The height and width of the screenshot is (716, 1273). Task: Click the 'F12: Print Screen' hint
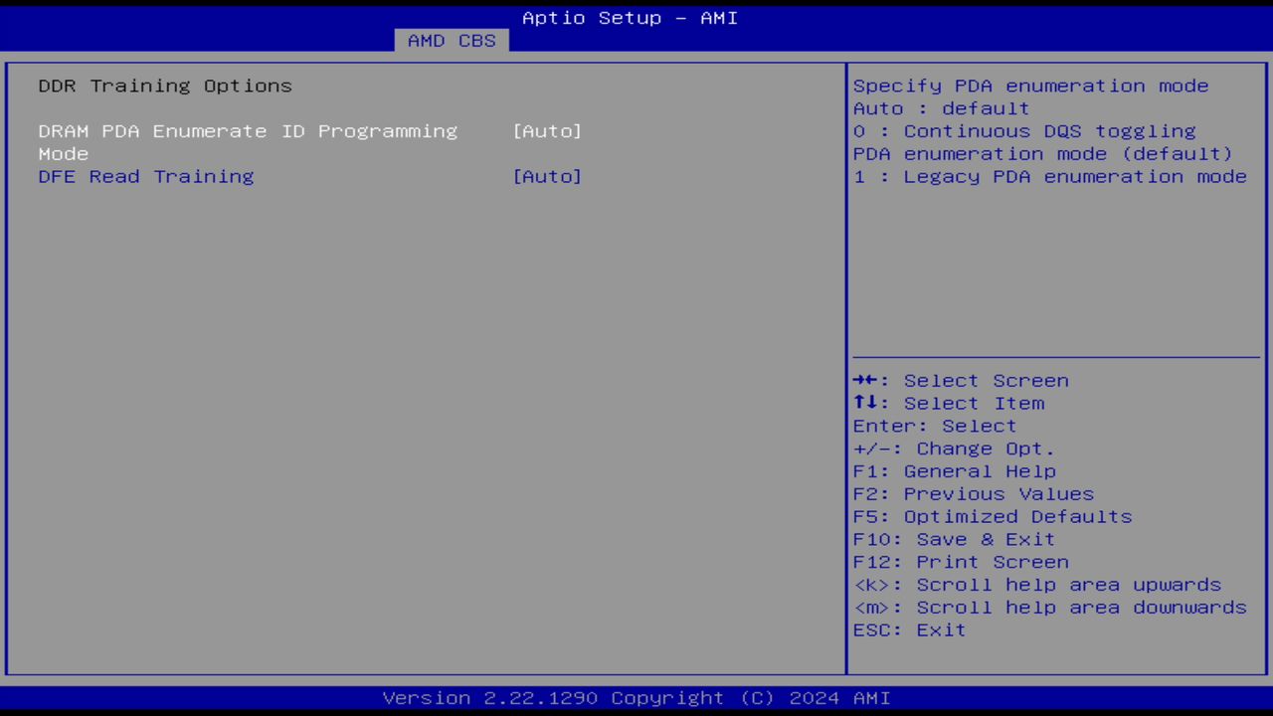961,563
